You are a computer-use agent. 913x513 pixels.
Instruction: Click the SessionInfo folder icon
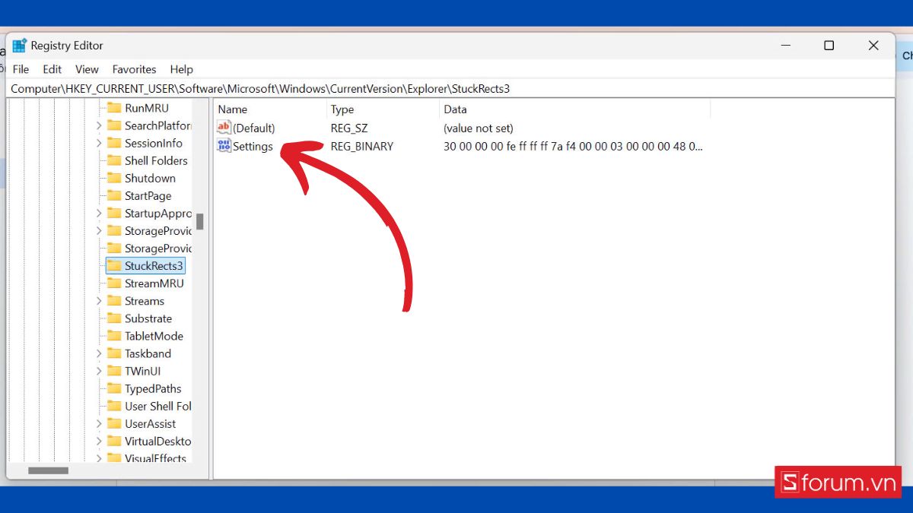114,143
